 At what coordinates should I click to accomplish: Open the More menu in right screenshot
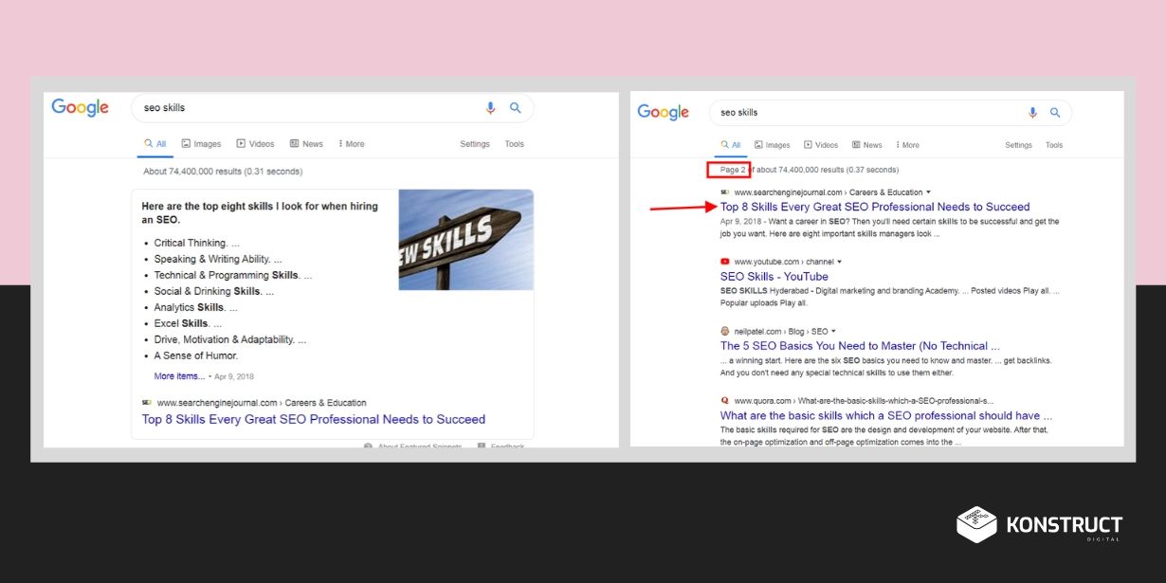(x=907, y=145)
